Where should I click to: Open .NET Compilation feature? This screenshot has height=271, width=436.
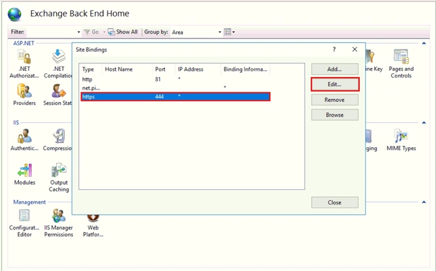coord(58,63)
